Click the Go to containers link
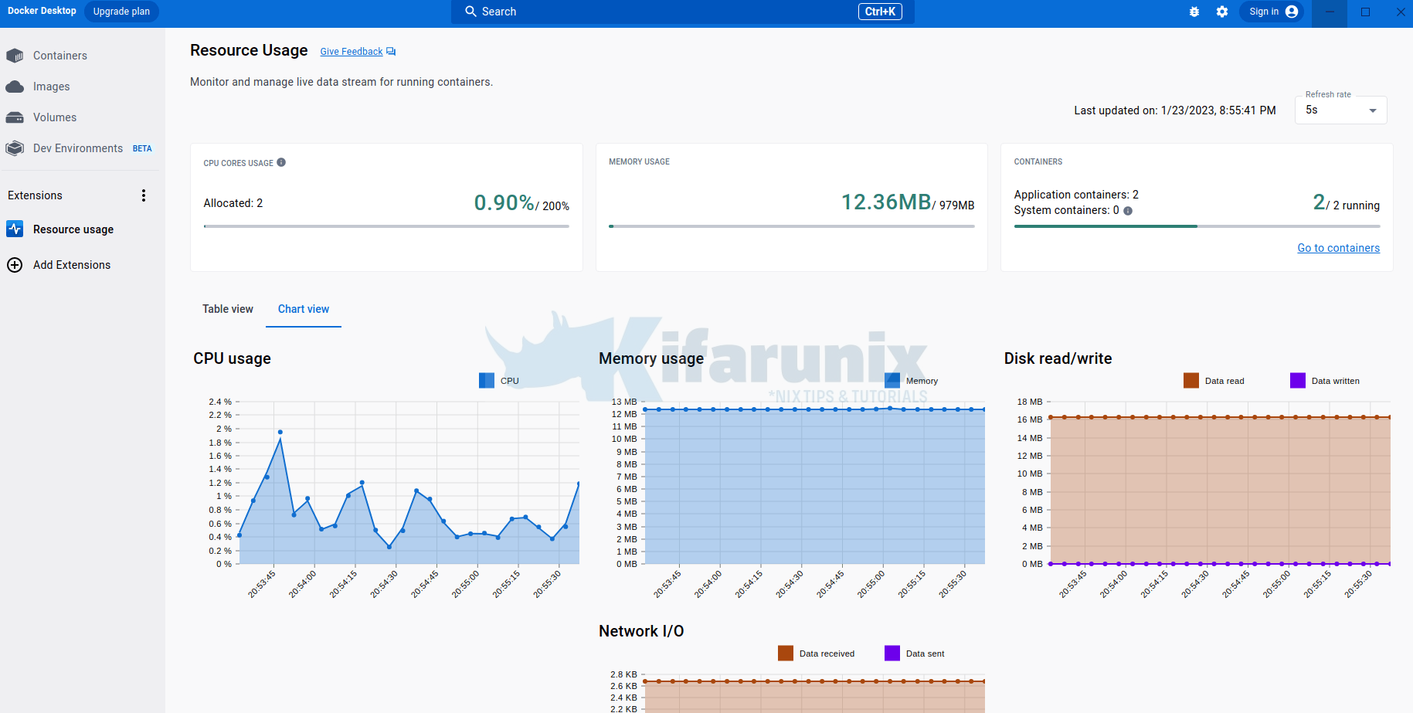Image resolution: width=1413 pixels, height=713 pixels. pyautogui.click(x=1338, y=248)
